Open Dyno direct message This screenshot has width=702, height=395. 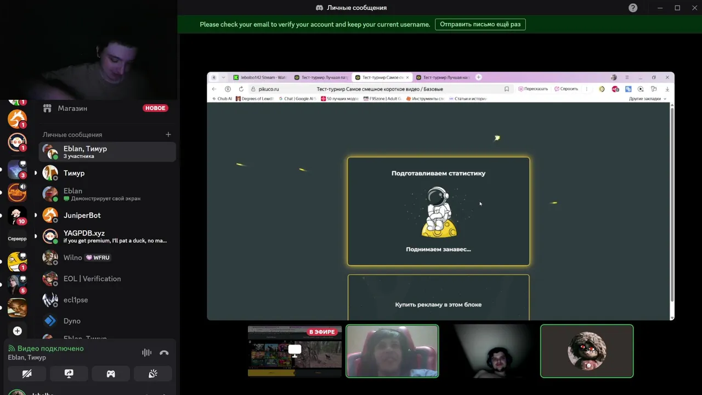(107, 321)
